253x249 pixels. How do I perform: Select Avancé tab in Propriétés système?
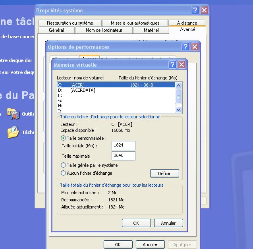pyautogui.click(x=187, y=29)
